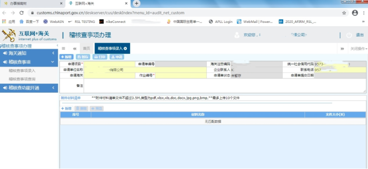Click the 序号 column header
The height and width of the screenshot is (169, 368).
[76, 115]
